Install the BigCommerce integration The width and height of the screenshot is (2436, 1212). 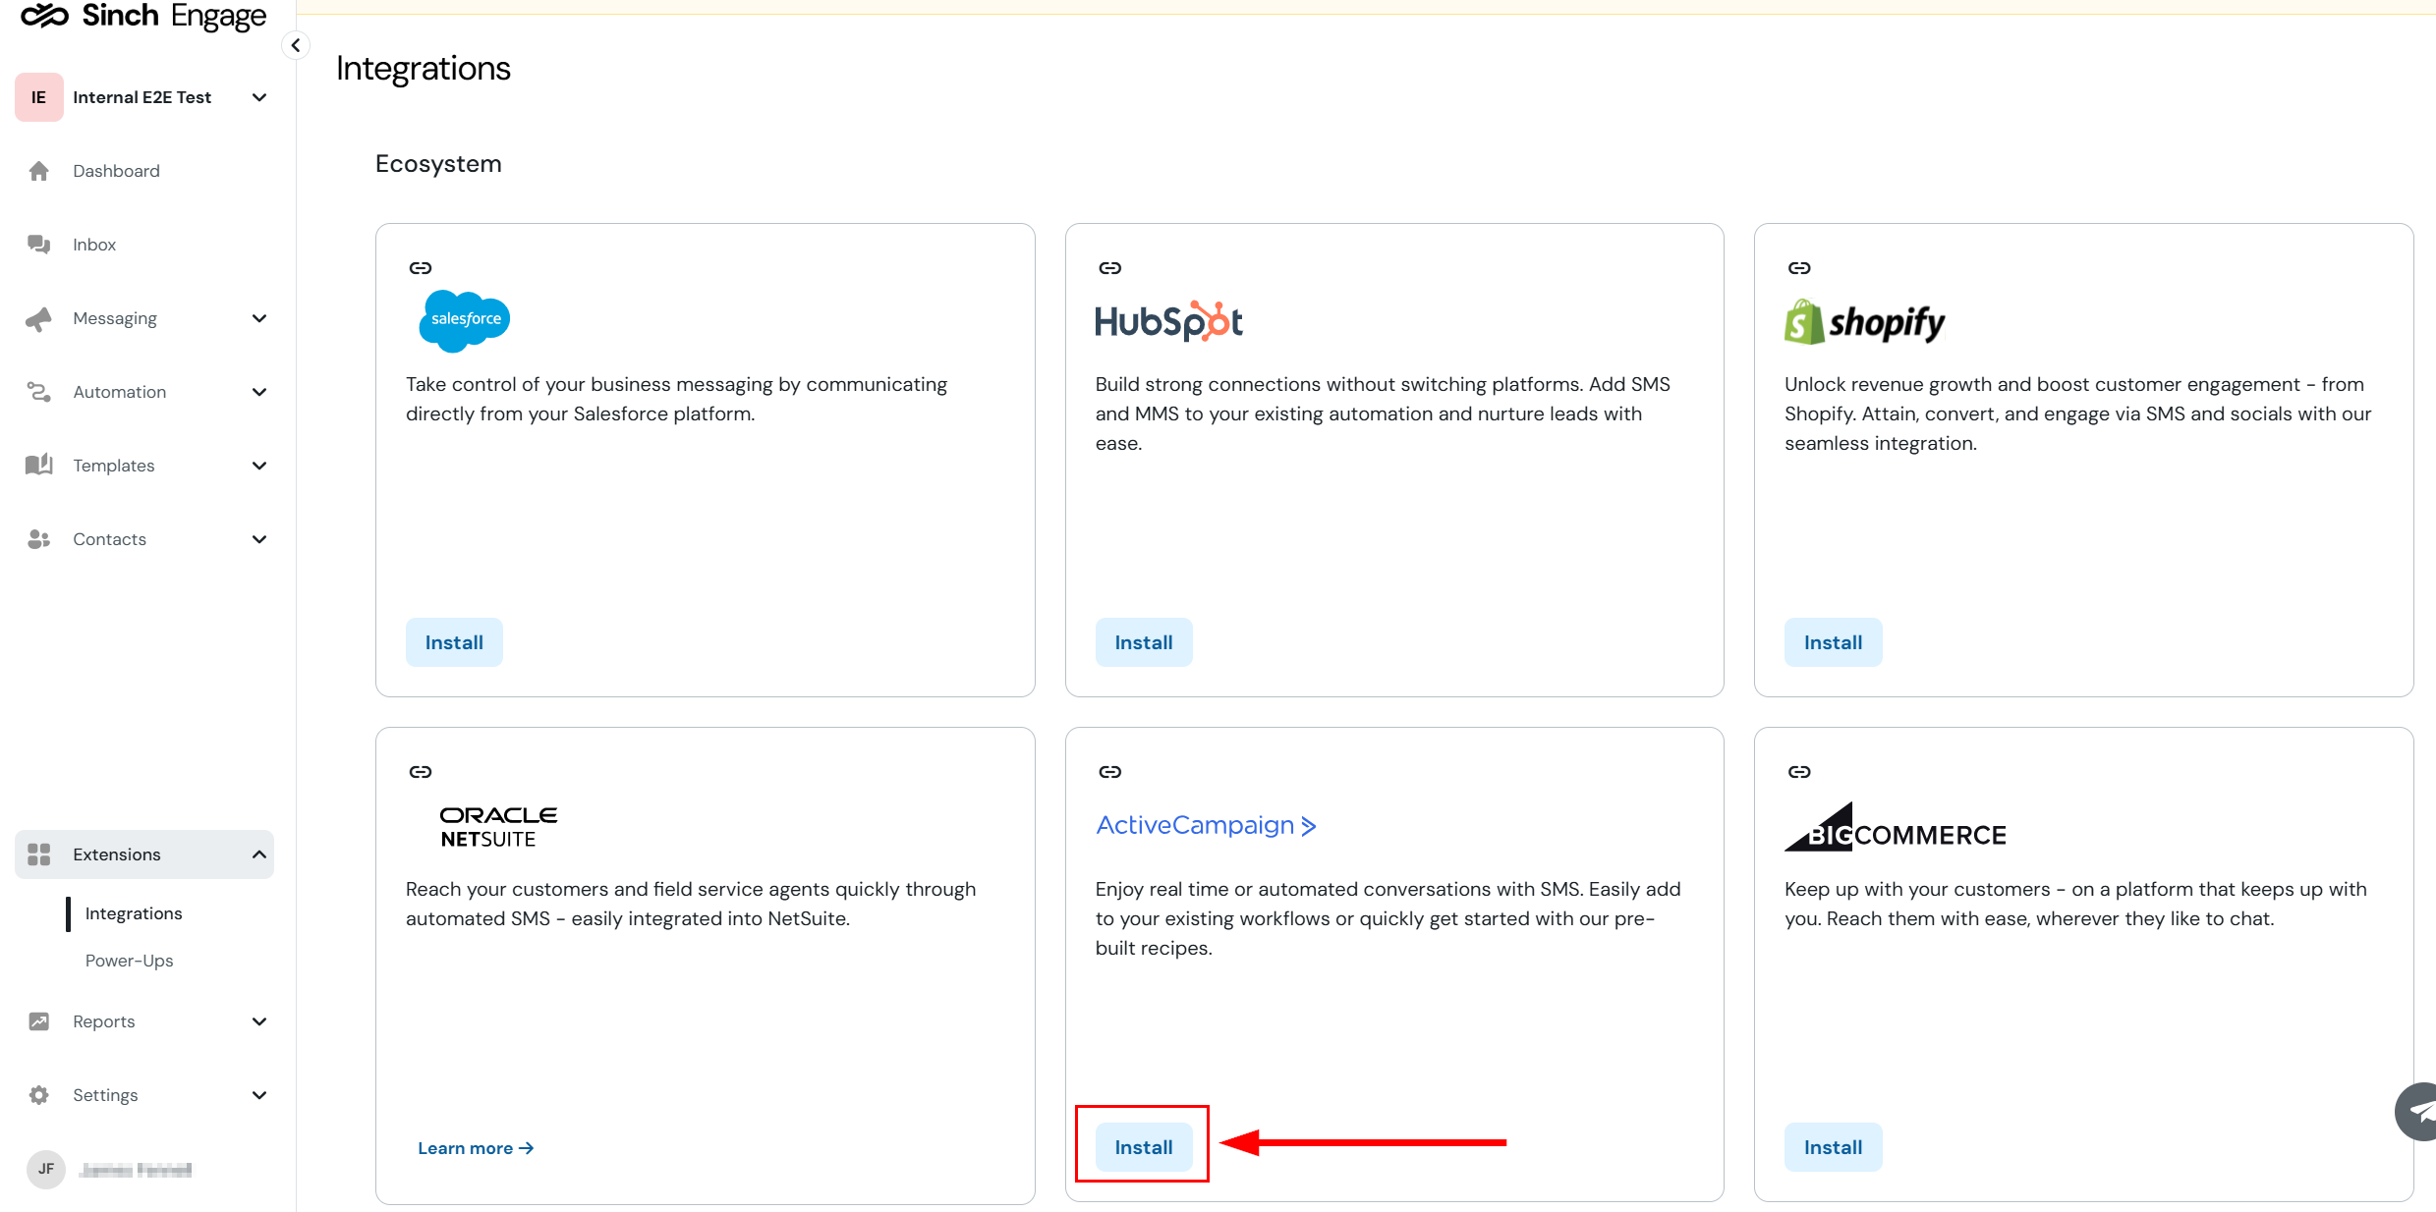pos(1833,1147)
